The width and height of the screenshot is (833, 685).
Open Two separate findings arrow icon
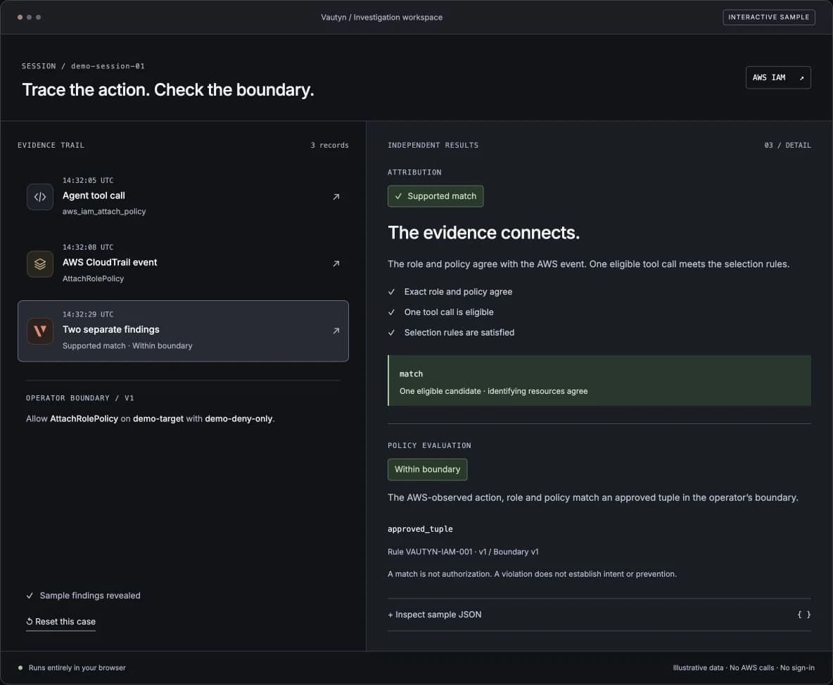(x=336, y=331)
